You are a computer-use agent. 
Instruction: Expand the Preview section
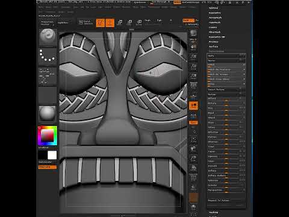(214, 42)
